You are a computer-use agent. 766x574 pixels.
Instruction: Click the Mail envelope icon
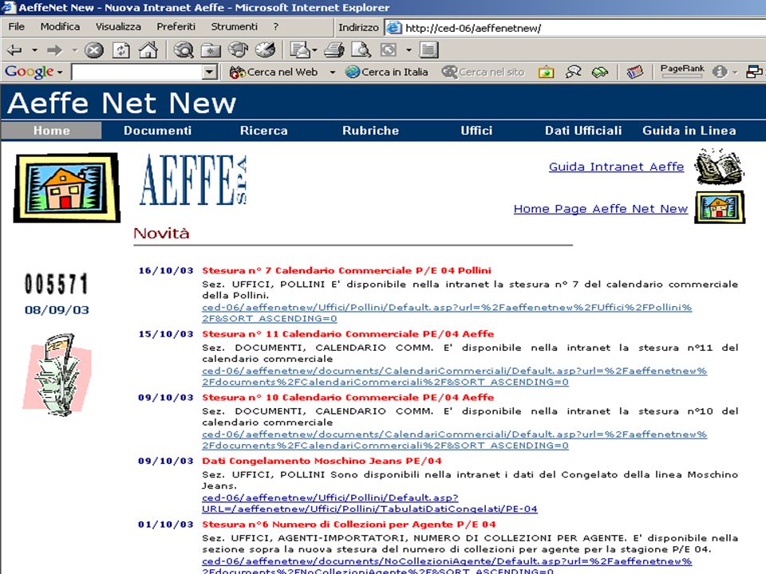click(299, 49)
